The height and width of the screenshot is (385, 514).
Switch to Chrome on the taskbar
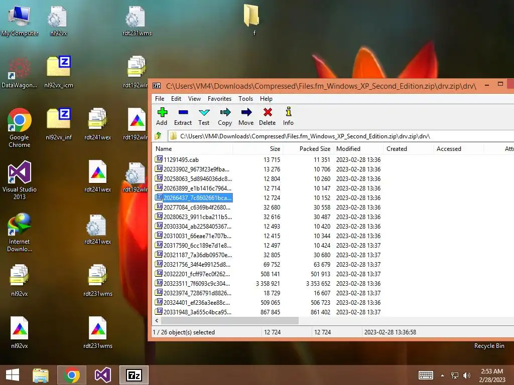72,375
